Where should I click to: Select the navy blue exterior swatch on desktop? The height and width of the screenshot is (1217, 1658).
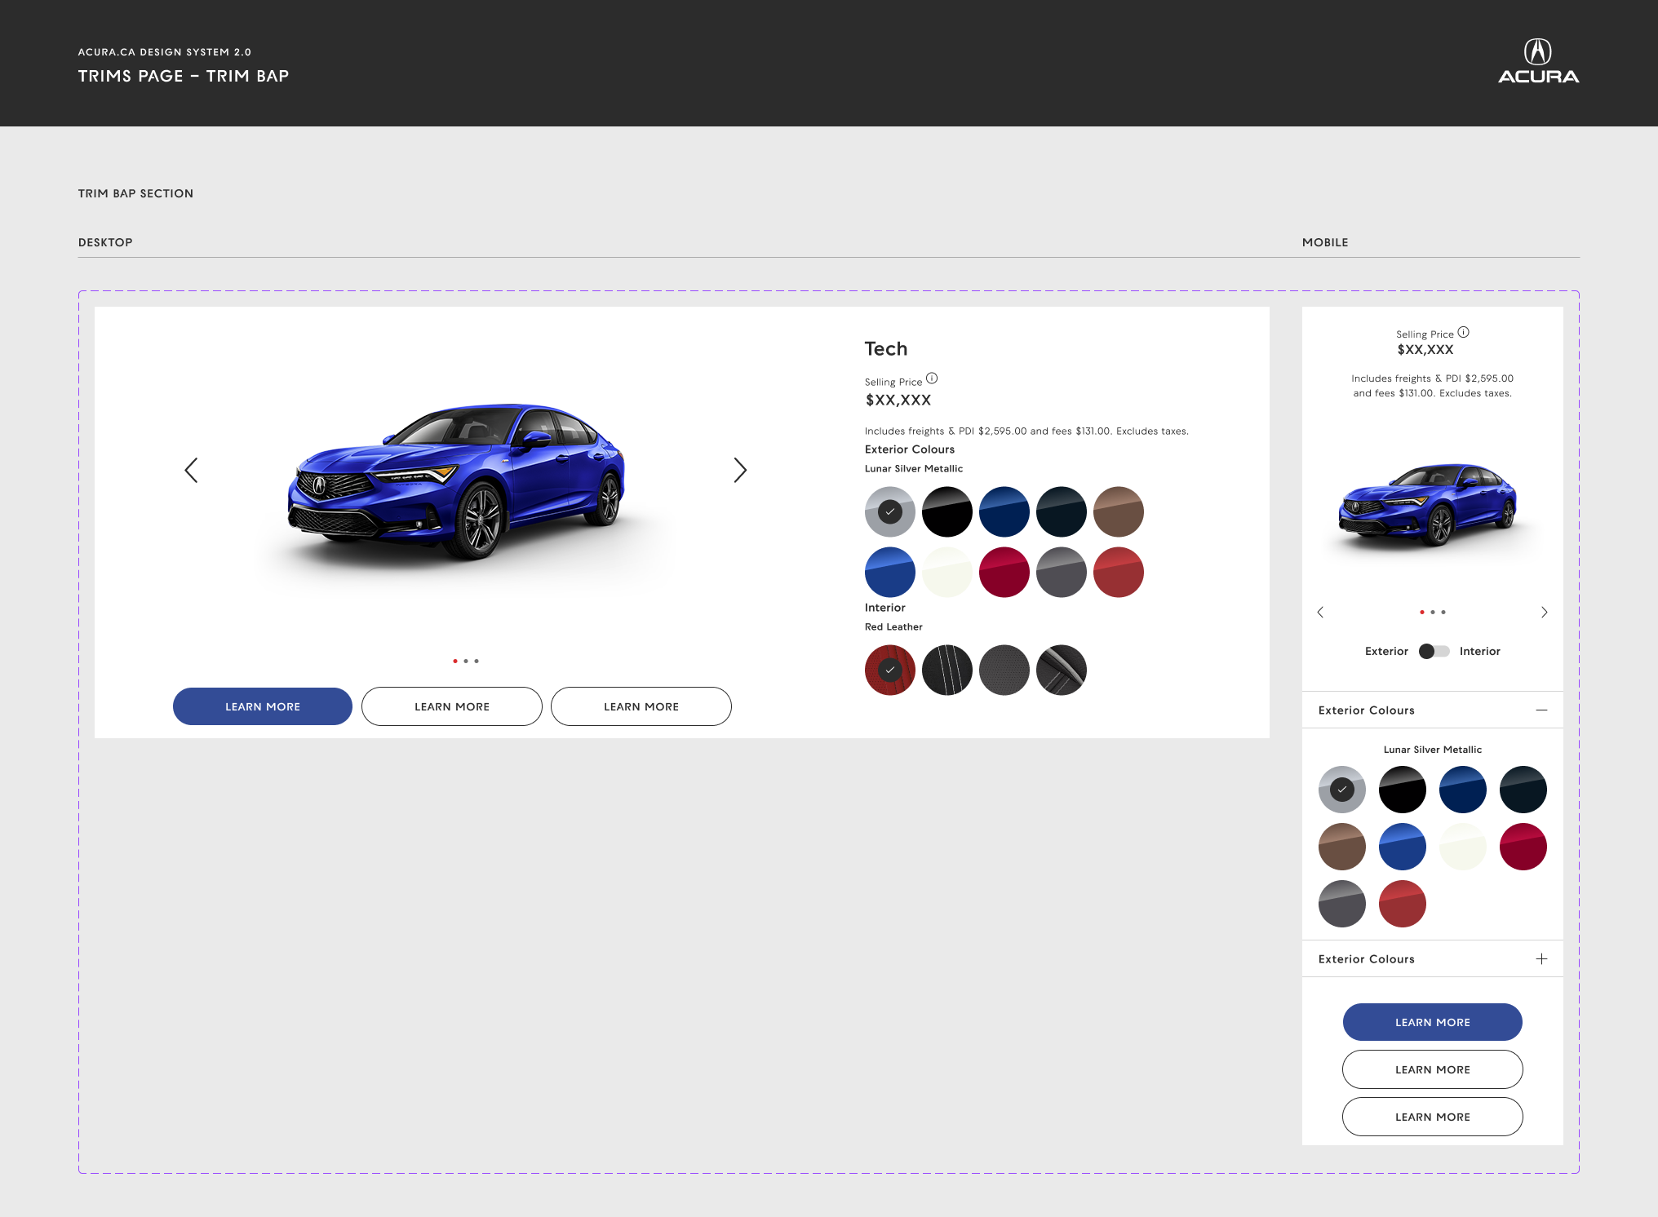[1004, 512]
